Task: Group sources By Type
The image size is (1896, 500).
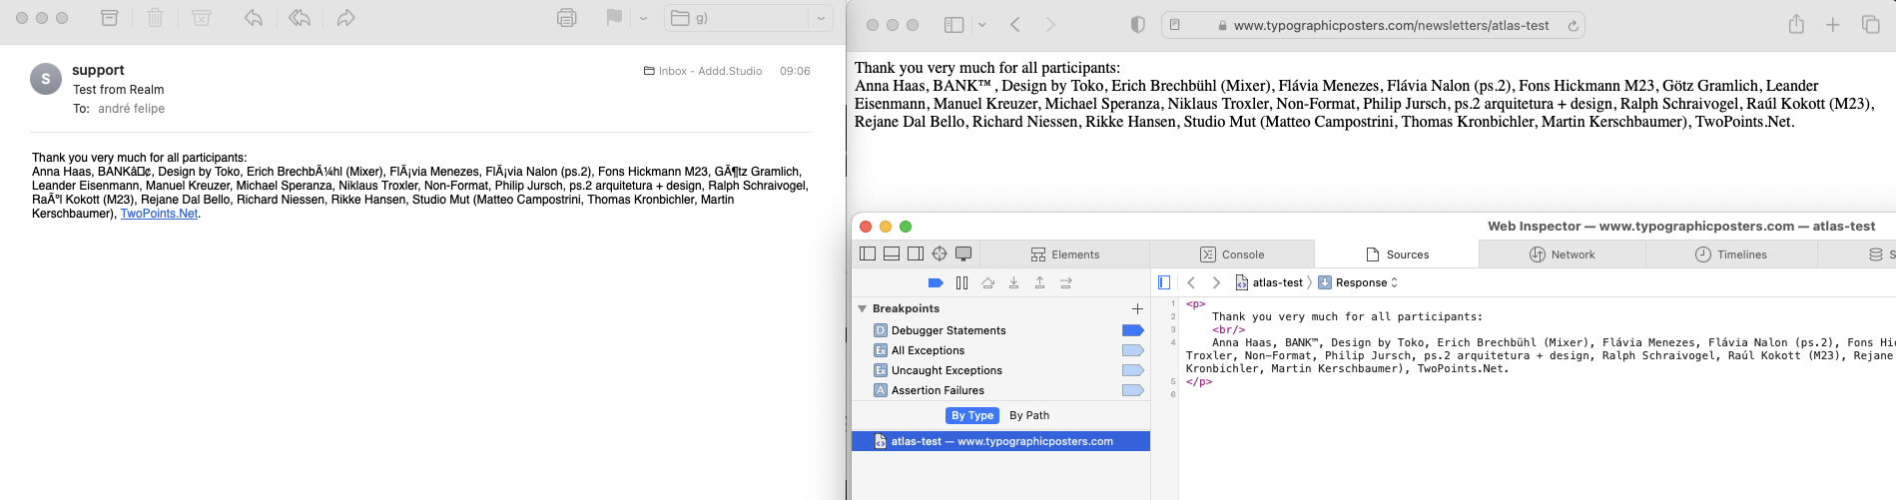Action: click(972, 415)
